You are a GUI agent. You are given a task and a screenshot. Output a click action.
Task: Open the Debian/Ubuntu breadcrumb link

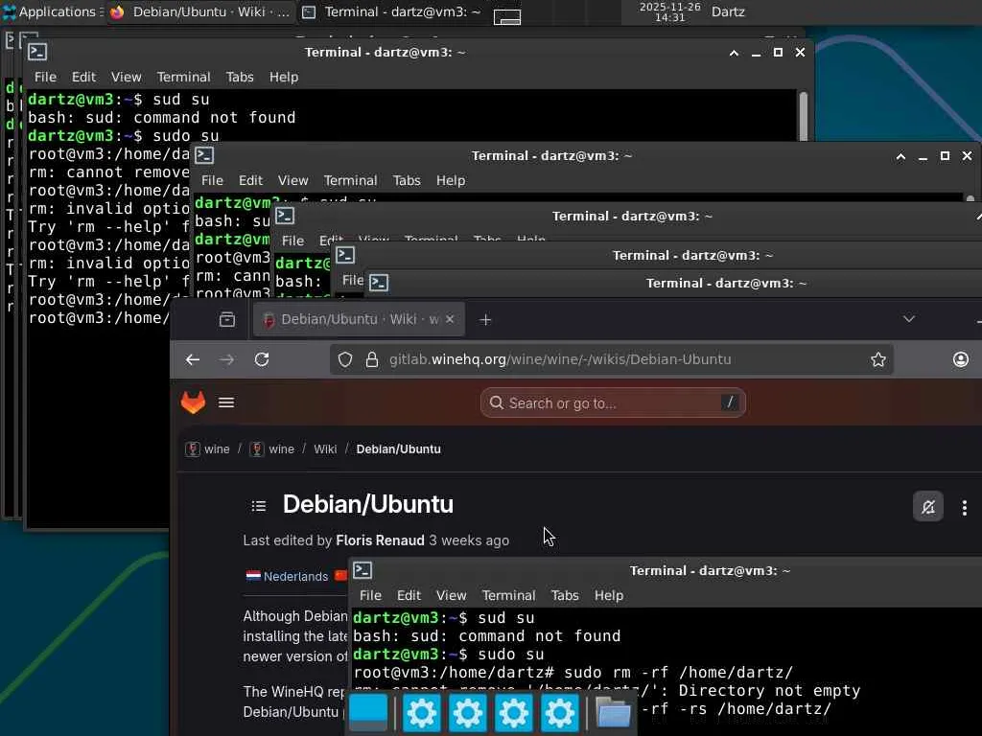[x=398, y=449]
